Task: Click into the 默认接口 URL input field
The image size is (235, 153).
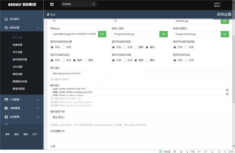Action: point(140,73)
